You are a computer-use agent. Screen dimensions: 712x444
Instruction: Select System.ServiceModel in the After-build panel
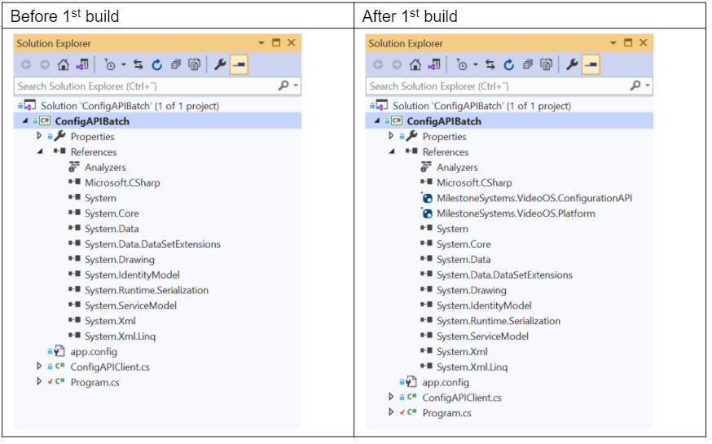[x=482, y=336]
